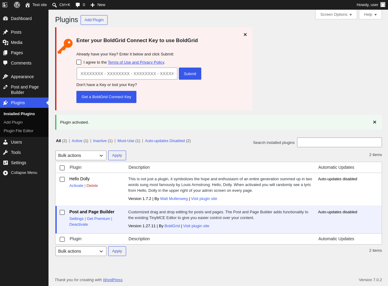Click the Comments icon in sidebar

point(5,63)
